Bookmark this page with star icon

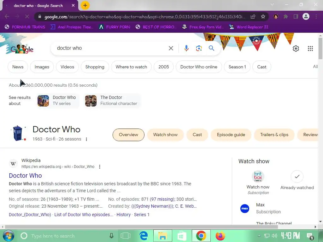(263, 17)
